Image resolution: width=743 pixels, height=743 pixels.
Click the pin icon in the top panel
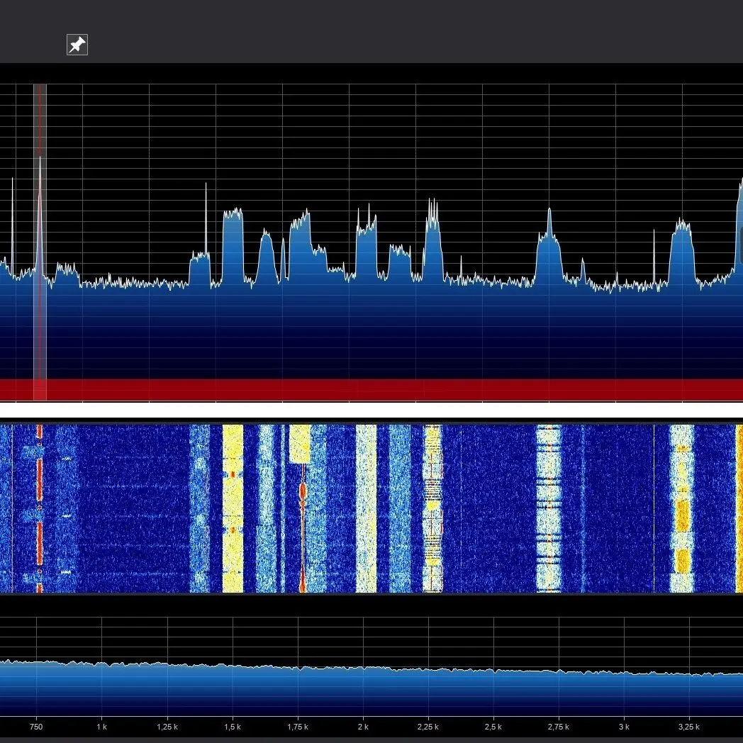(x=77, y=45)
